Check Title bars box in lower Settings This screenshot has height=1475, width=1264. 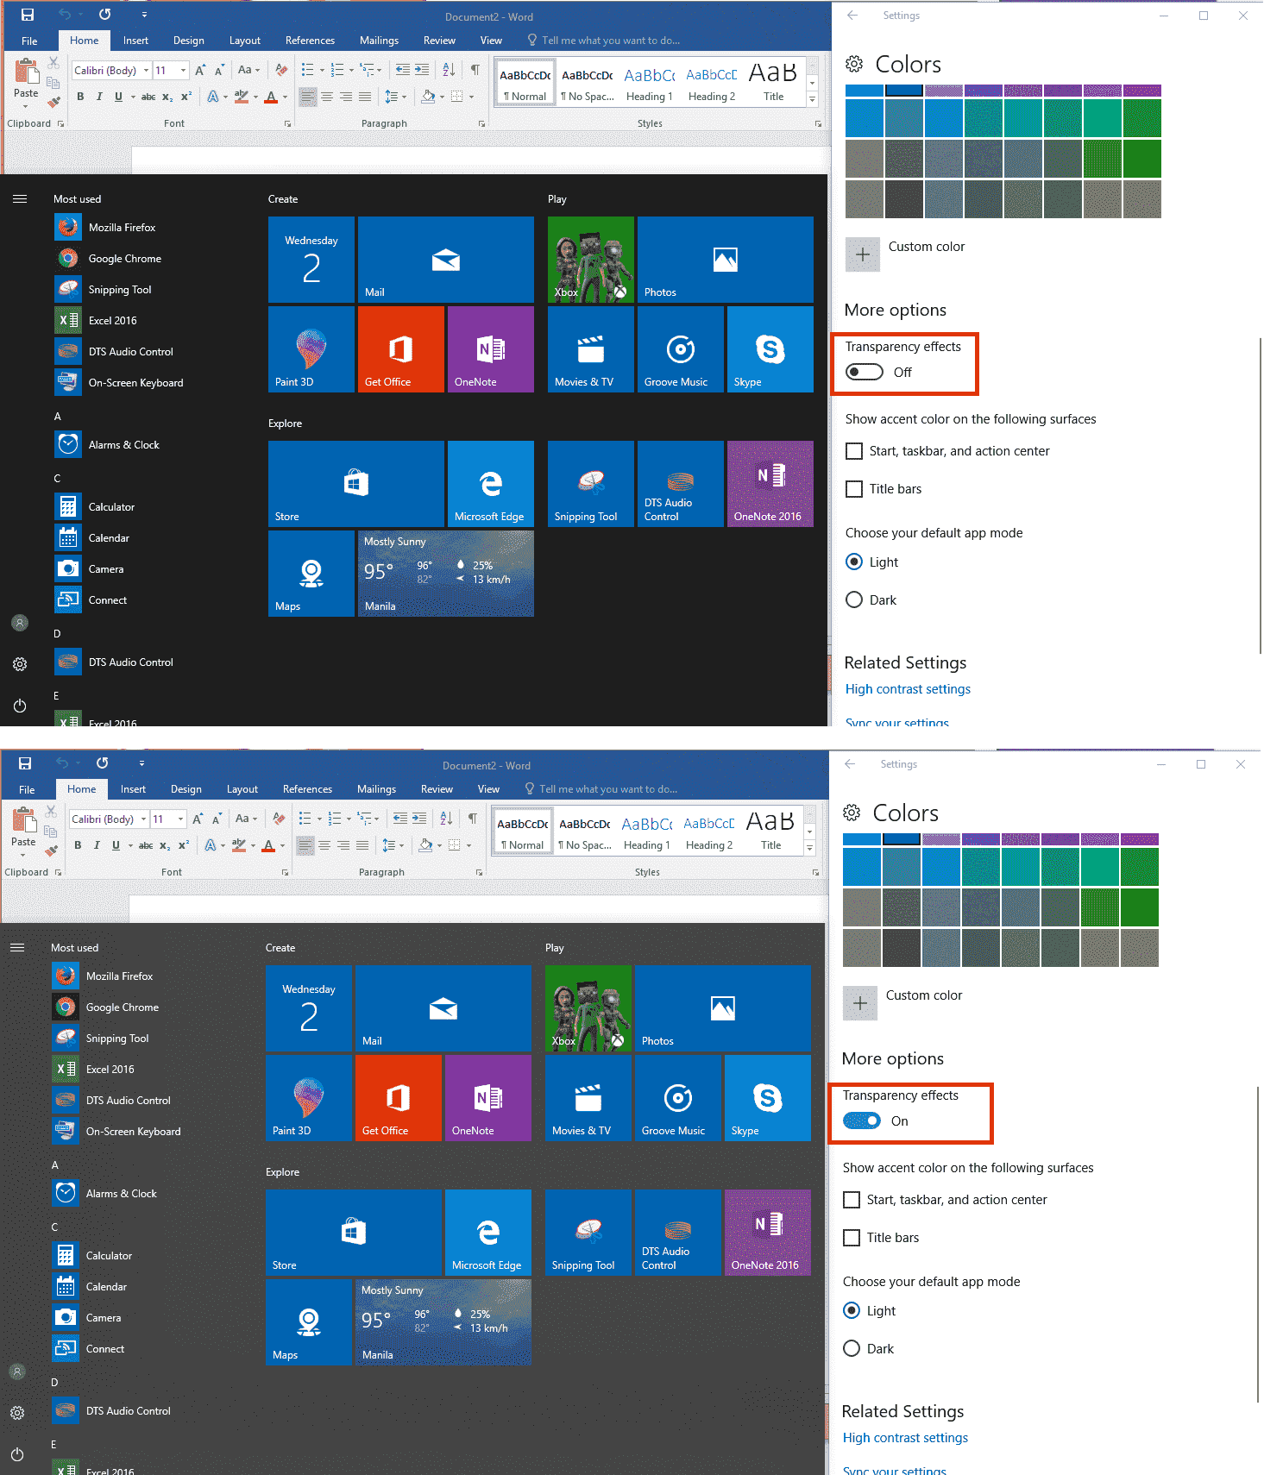coord(852,1238)
